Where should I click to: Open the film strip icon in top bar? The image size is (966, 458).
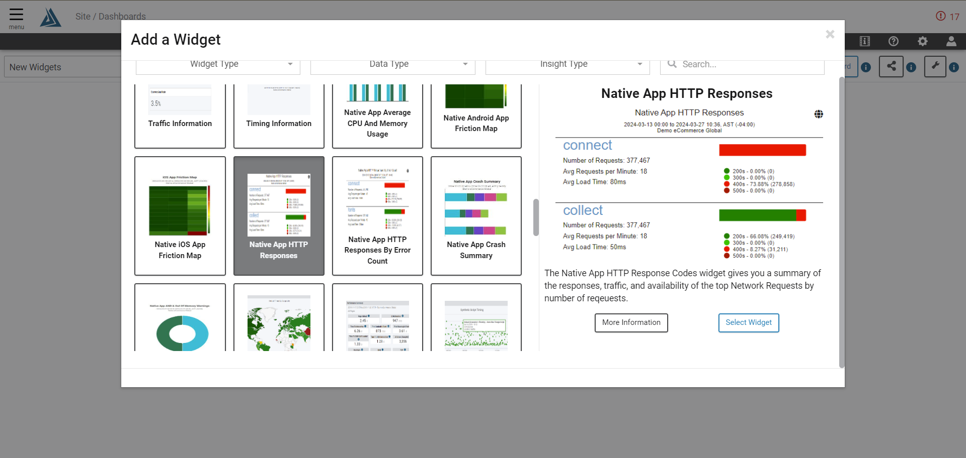tap(865, 41)
